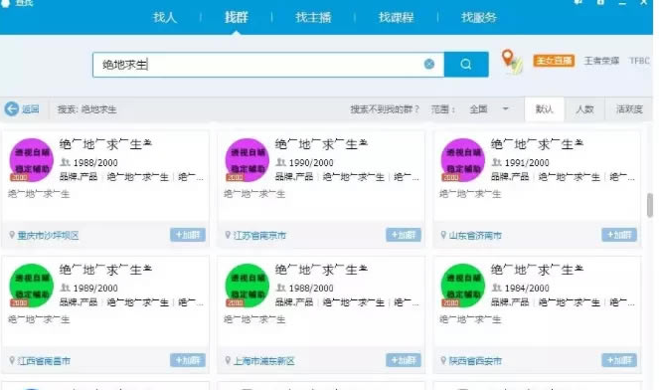Go to the 找课程 tab

pyautogui.click(x=396, y=17)
